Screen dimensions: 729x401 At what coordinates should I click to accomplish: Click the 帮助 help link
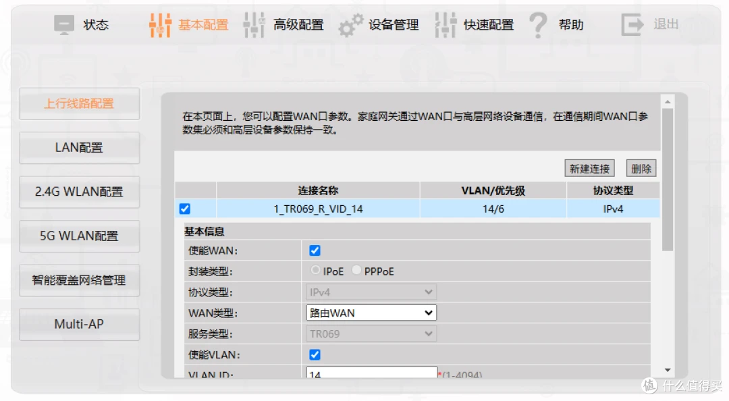[x=572, y=25]
